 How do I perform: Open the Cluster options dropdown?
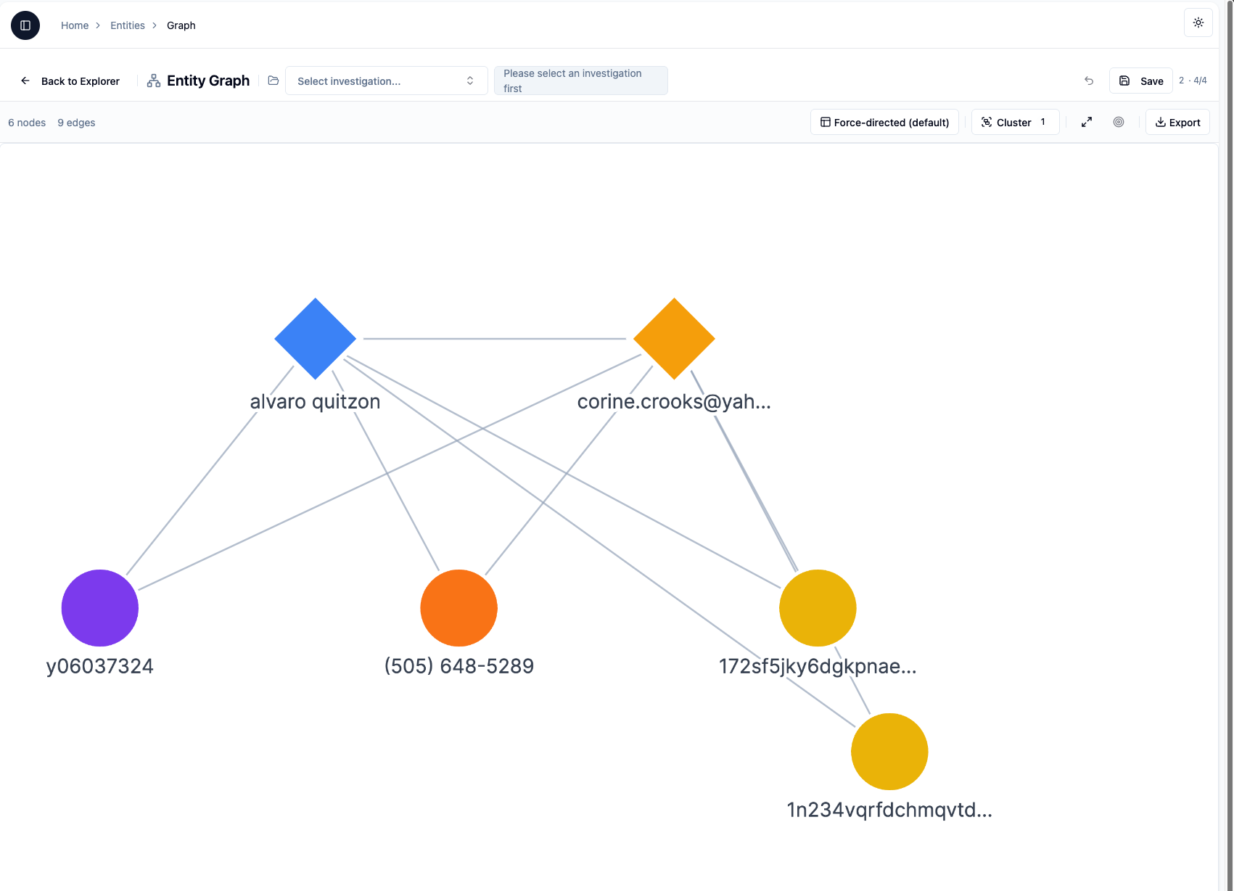point(1014,122)
